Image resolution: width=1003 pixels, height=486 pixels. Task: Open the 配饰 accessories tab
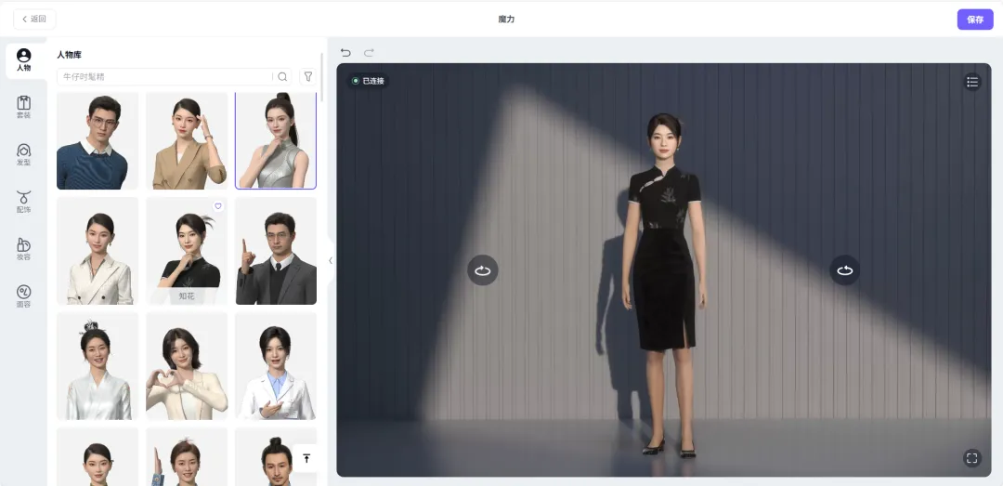point(23,203)
